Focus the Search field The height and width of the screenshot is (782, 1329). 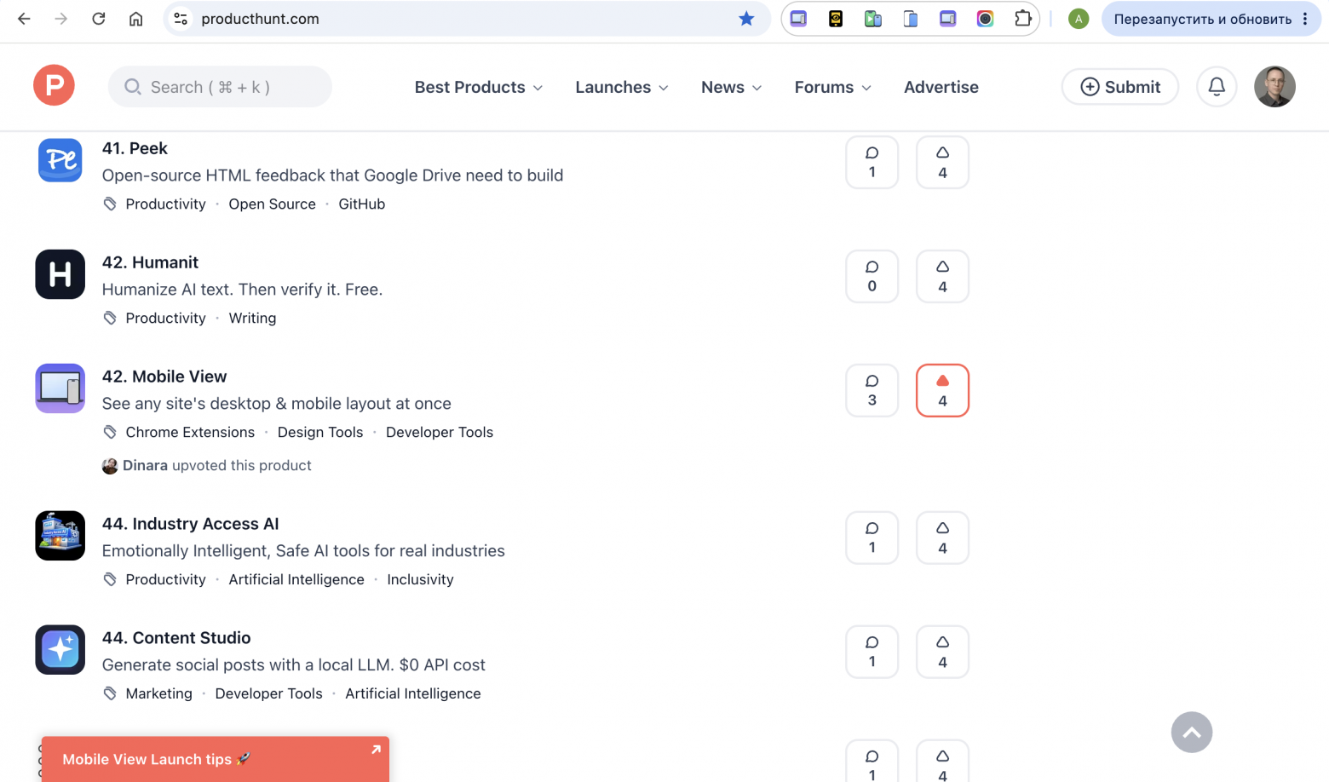pos(220,87)
